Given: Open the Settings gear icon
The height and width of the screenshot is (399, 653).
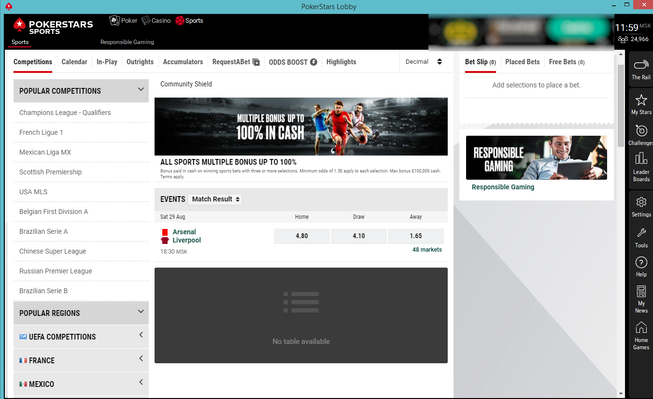Looking at the screenshot, I should tap(641, 202).
